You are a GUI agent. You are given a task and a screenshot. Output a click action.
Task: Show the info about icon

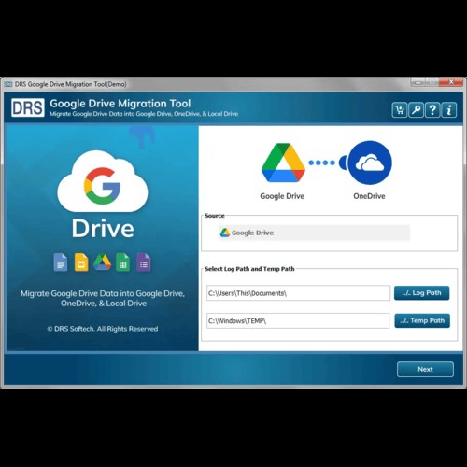[449, 110]
